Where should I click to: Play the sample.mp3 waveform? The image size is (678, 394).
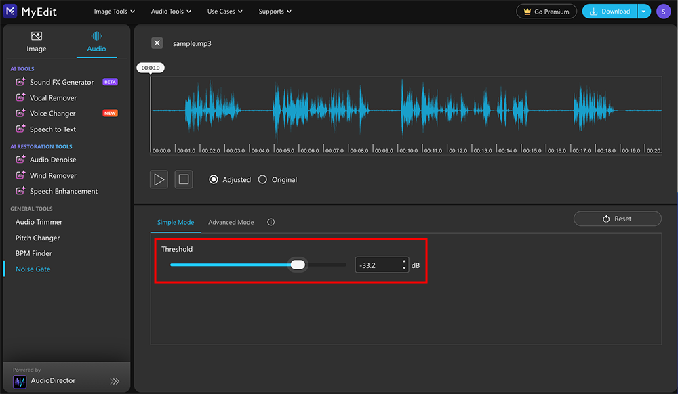coord(159,179)
